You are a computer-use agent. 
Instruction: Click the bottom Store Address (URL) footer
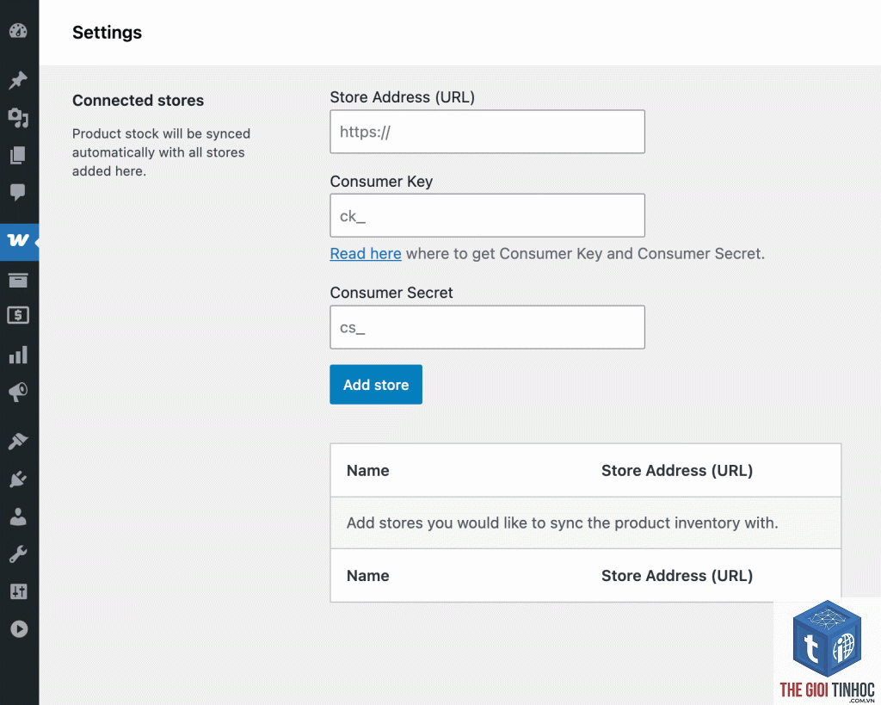click(676, 576)
